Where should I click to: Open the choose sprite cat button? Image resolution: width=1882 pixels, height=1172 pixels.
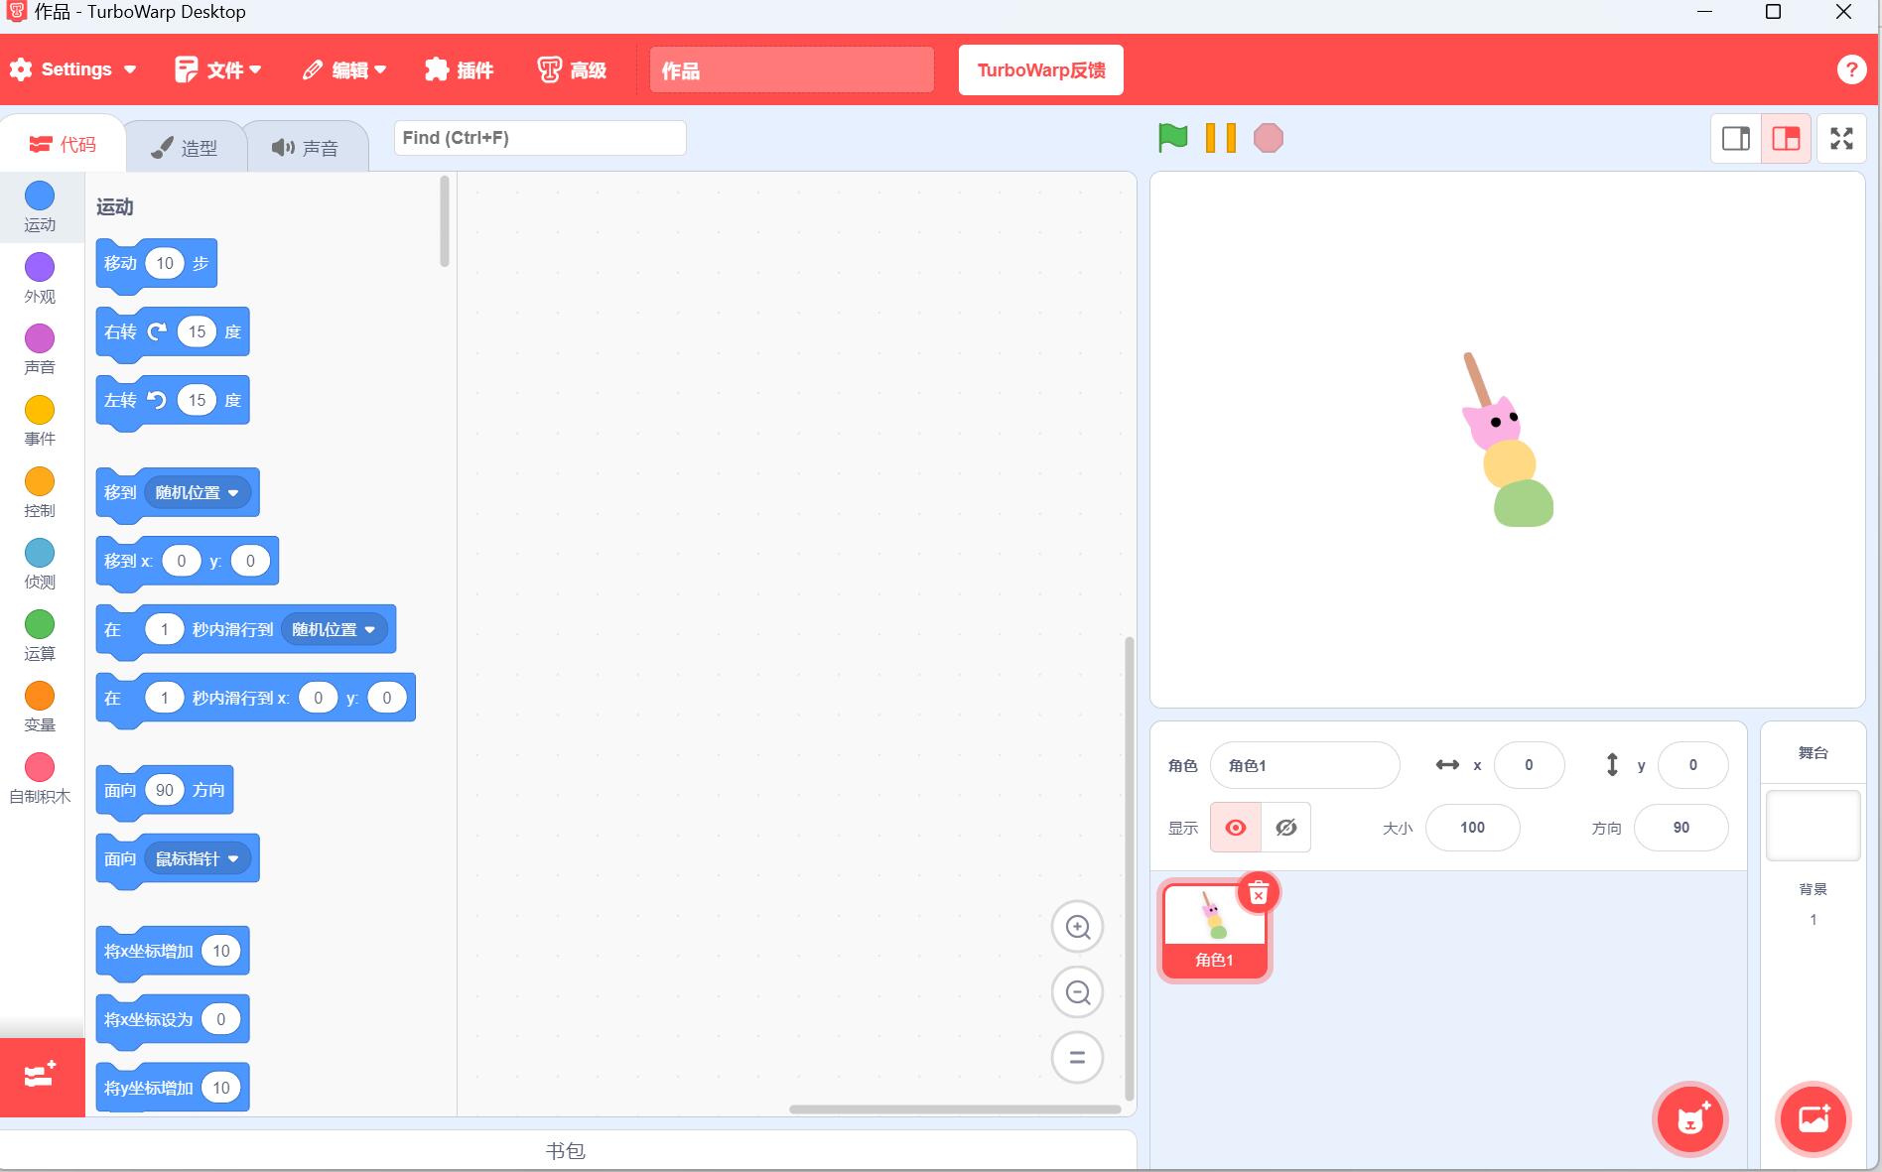pyautogui.click(x=1690, y=1119)
